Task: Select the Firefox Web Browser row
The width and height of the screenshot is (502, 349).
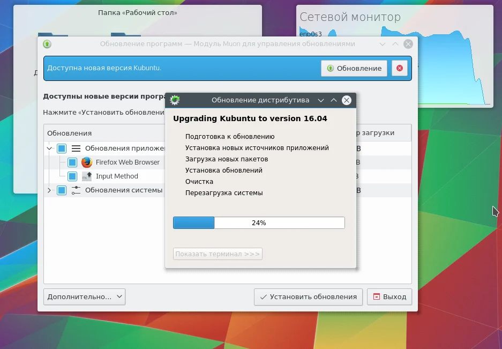Action: [227, 162]
